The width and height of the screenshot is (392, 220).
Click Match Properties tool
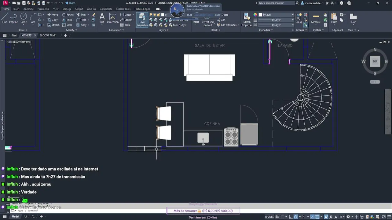click(247, 20)
